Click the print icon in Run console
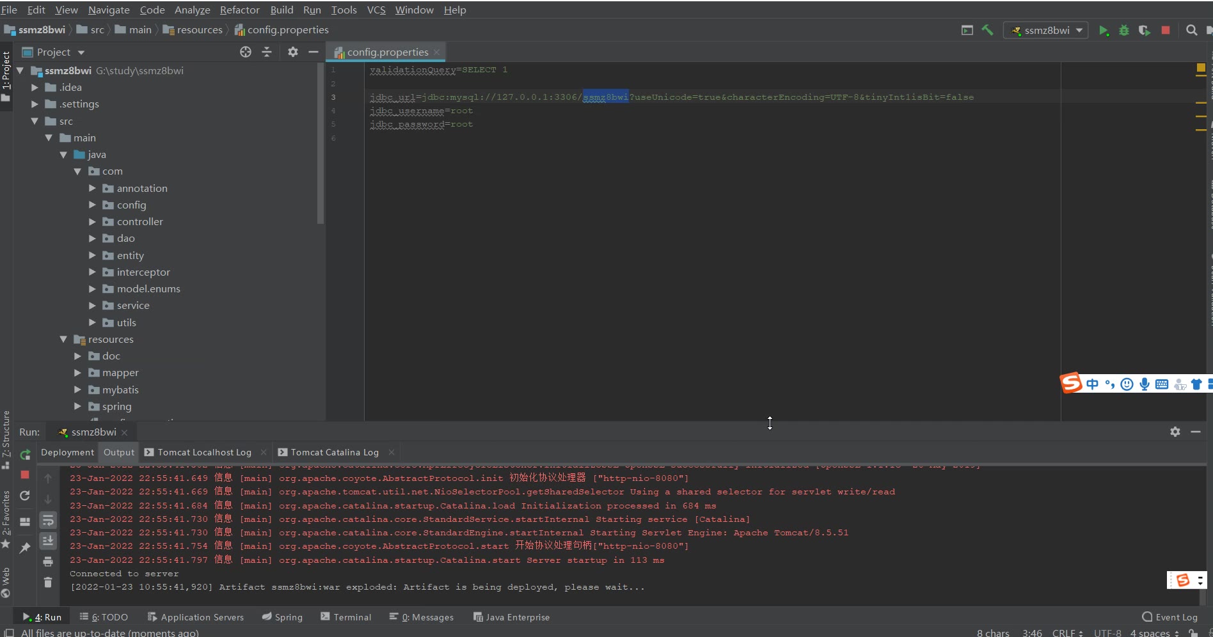1213x637 pixels. (x=48, y=562)
